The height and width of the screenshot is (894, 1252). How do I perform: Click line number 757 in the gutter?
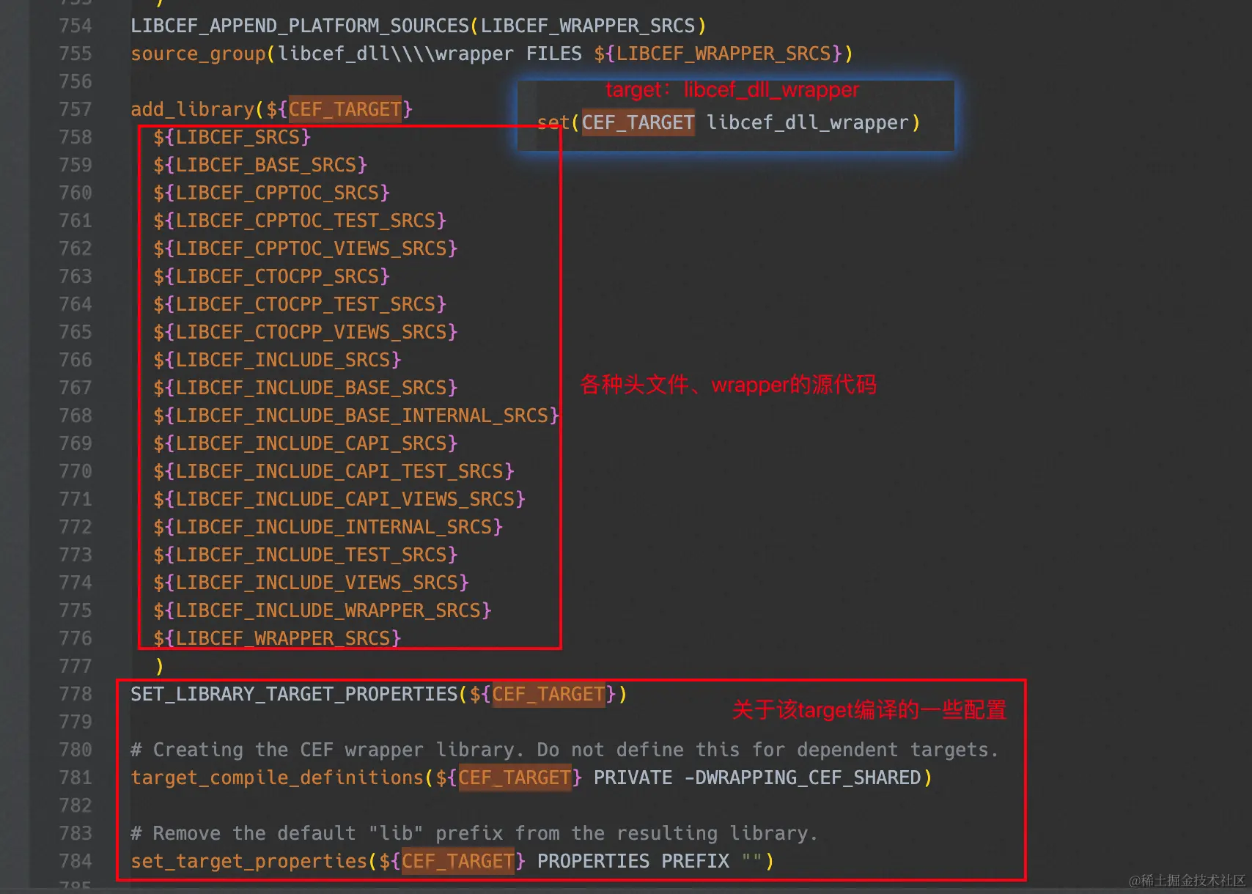[x=76, y=109]
